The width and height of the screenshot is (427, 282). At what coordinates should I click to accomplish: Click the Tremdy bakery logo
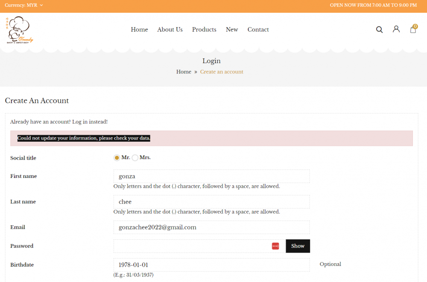(x=19, y=29)
